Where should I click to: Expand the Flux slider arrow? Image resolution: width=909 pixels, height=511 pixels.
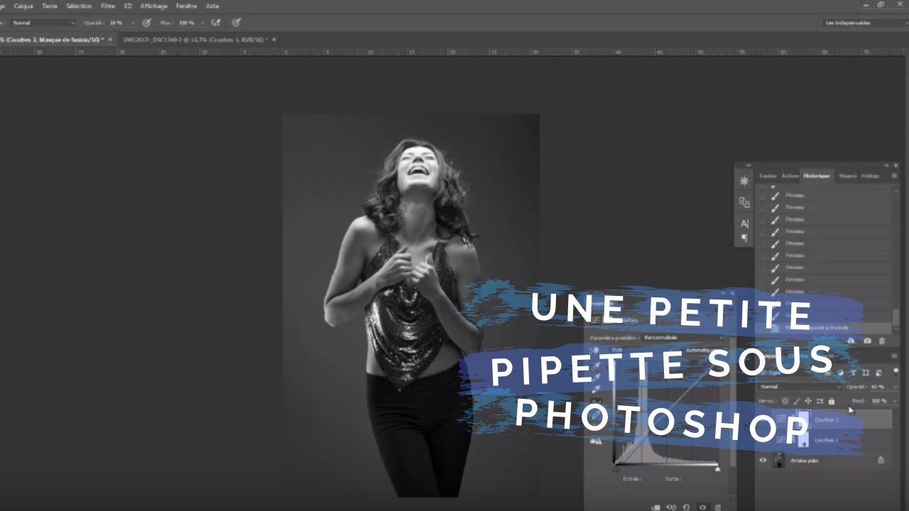[203, 23]
